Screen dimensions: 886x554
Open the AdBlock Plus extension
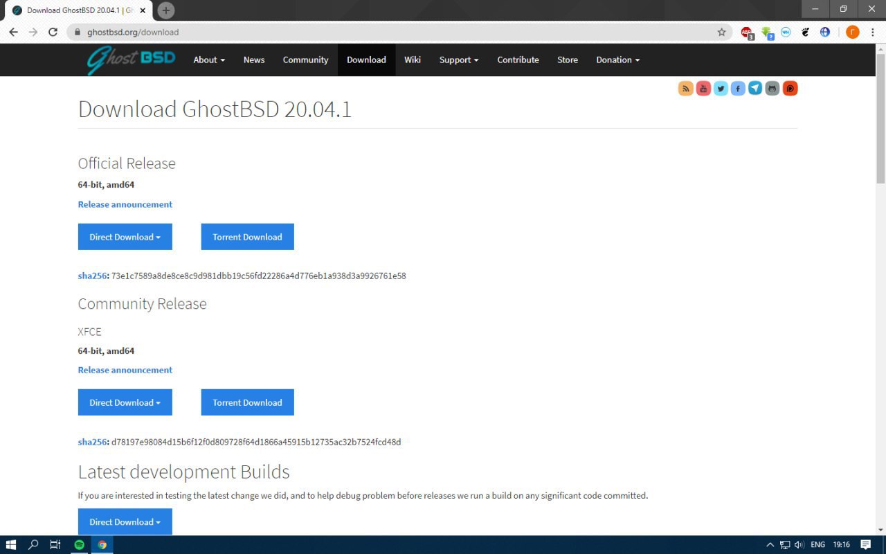pos(747,32)
